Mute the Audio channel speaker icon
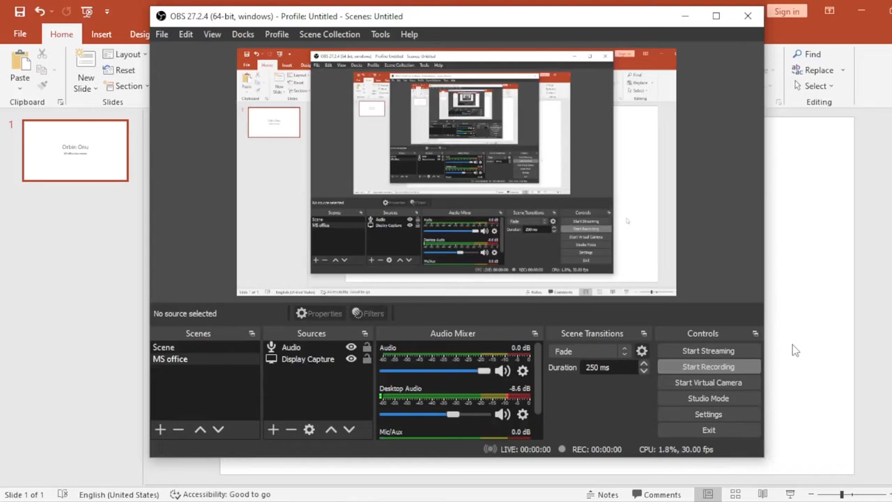 502,371
